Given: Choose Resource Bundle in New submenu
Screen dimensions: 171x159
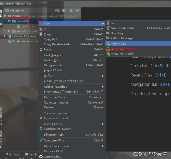Looking at the screenshot, I should pos(138,54).
